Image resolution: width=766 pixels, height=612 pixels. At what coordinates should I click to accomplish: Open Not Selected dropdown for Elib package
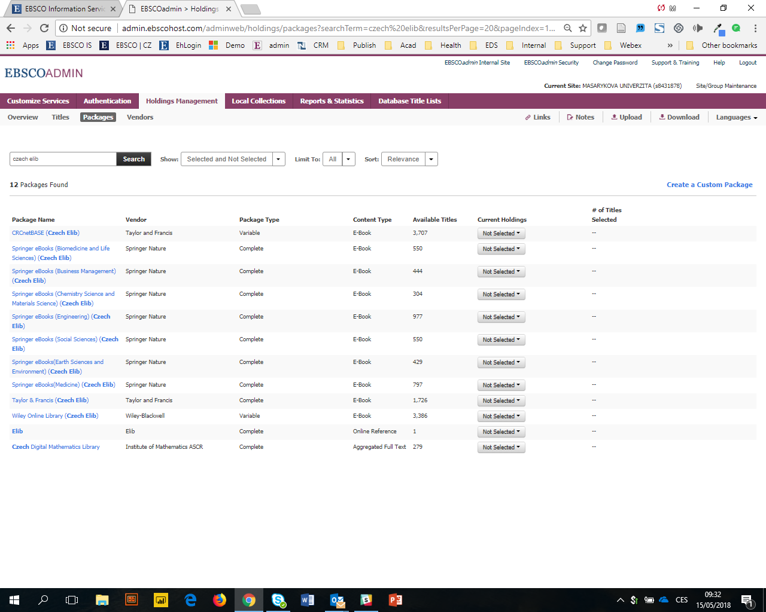501,432
